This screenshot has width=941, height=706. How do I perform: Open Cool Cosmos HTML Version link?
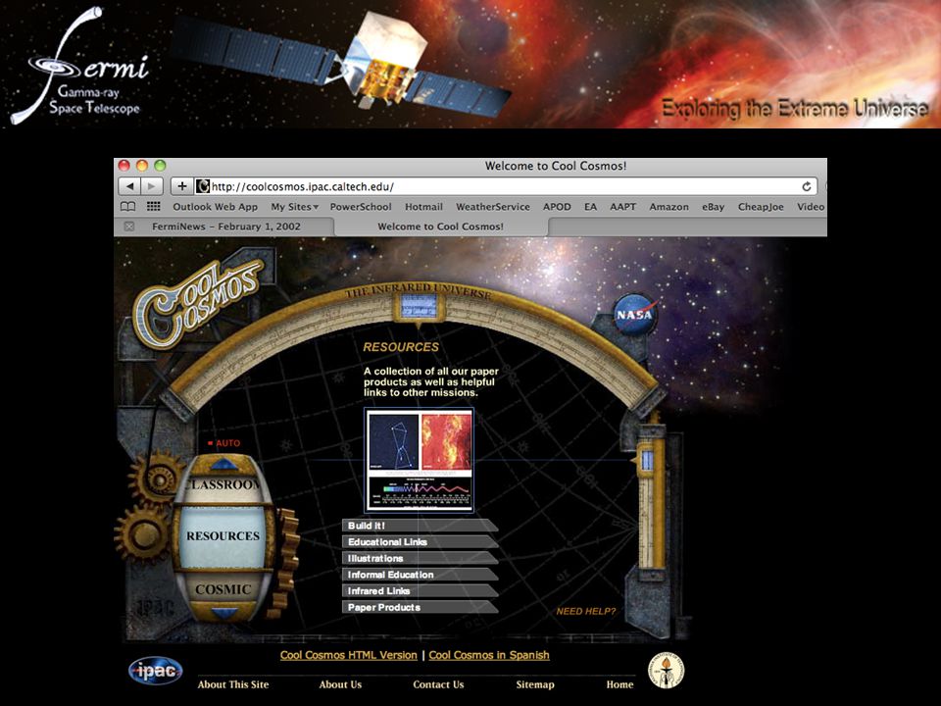[349, 655]
